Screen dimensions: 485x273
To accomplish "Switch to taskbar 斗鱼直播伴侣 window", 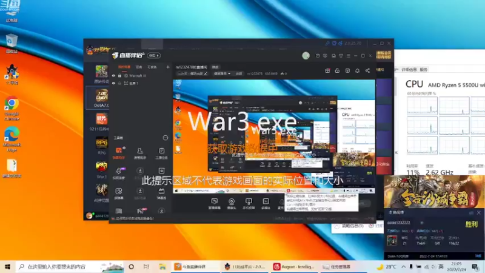I will pos(195,266).
